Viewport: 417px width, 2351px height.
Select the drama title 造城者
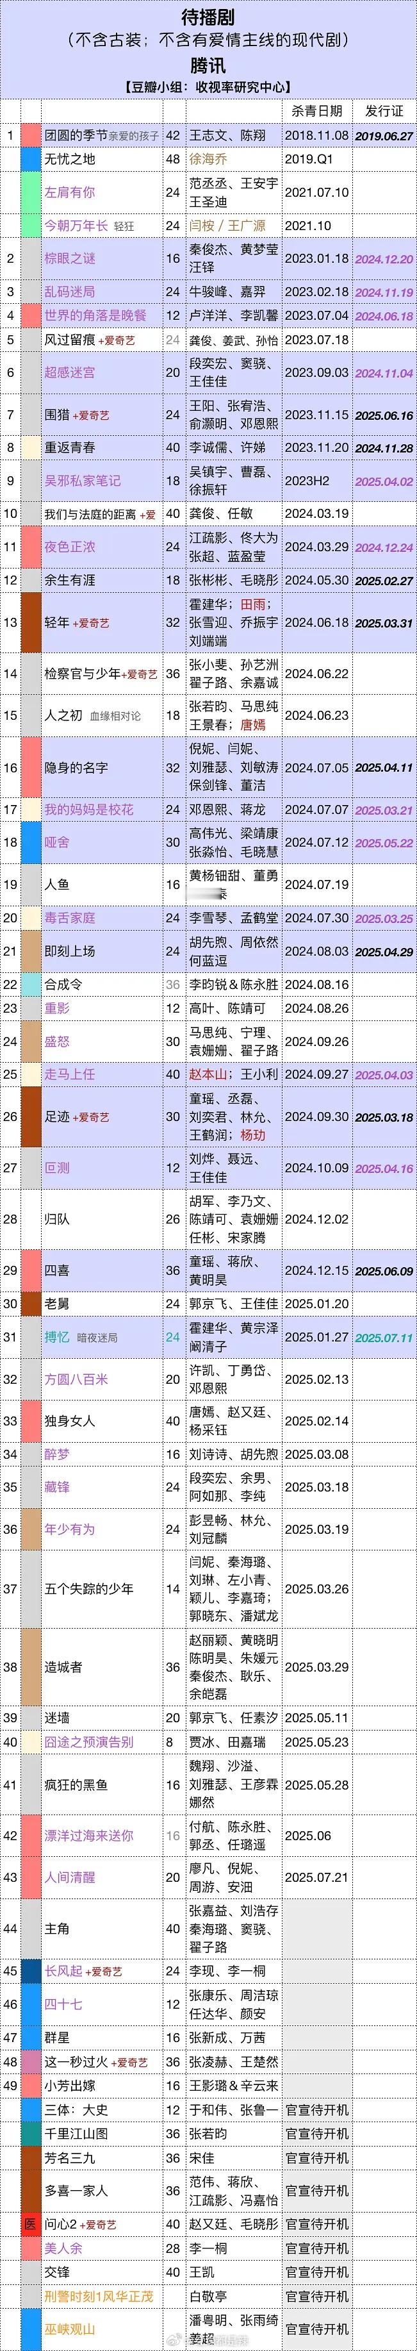tap(63, 1666)
